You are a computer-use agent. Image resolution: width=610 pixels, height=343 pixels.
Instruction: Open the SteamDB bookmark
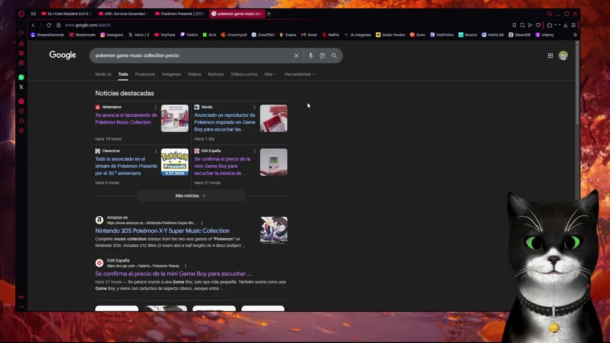(519, 35)
